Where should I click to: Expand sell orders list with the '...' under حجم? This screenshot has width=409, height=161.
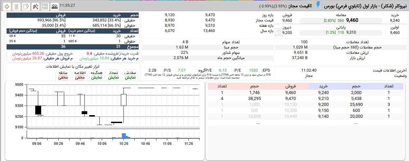click(258, 123)
